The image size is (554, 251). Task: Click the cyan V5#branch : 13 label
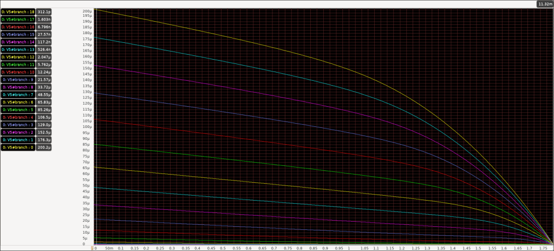pyautogui.click(x=17, y=49)
